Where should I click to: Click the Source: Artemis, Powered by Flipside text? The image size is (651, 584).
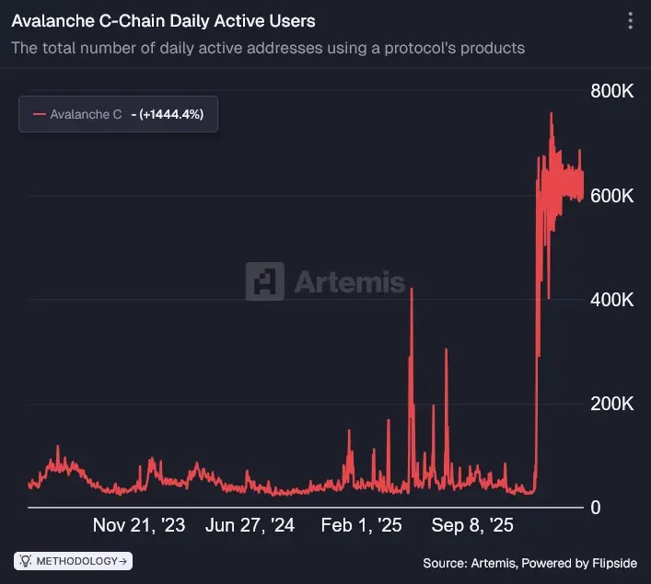click(x=529, y=562)
